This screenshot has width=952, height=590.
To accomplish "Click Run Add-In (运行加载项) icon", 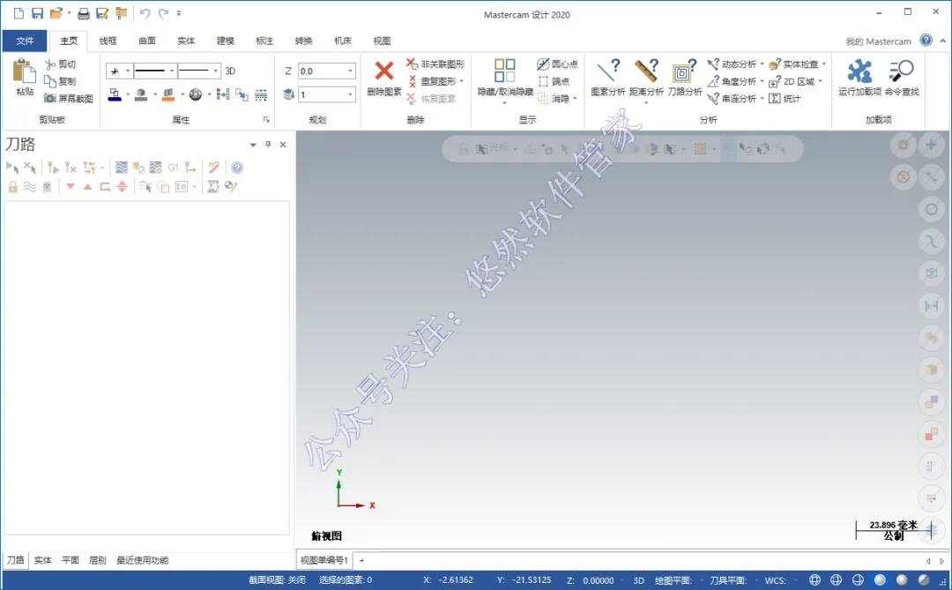I will (x=859, y=71).
